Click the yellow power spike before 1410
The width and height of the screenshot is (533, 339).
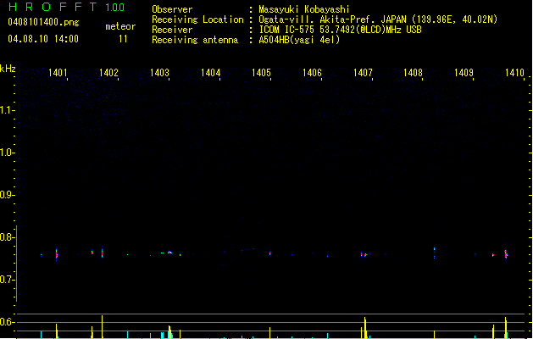pyautogui.click(x=506, y=328)
